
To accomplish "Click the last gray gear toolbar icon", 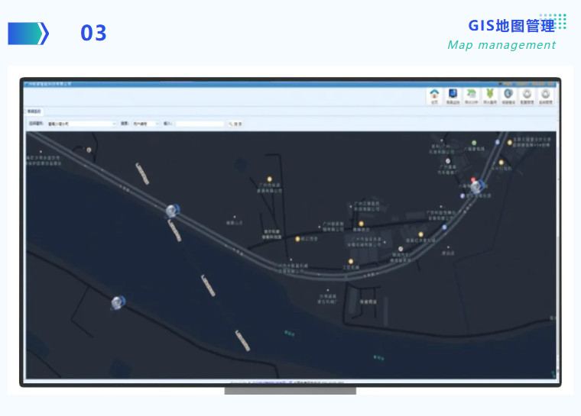I will click(546, 95).
